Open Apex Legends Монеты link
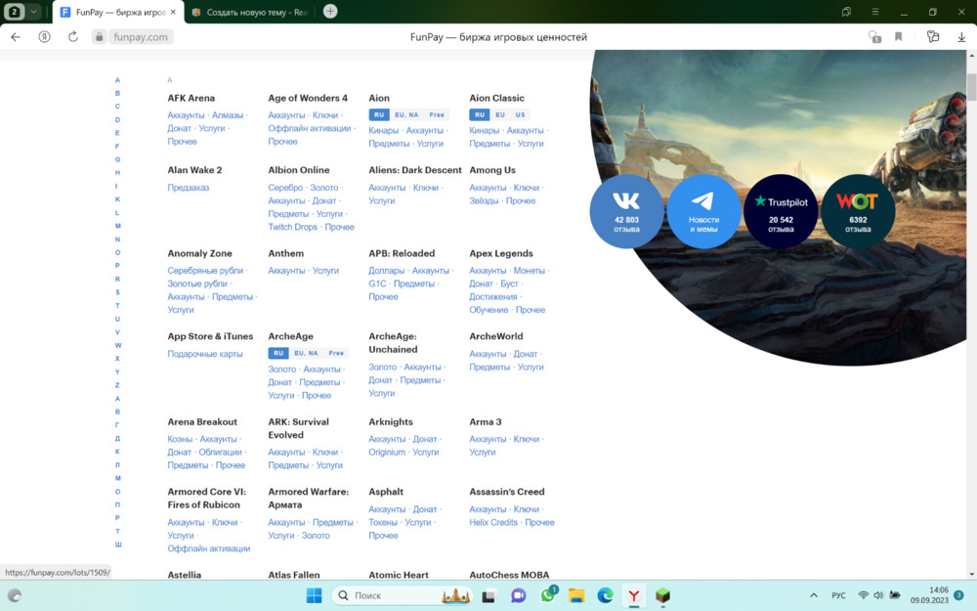Image resolution: width=977 pixels, height=611 pixels. tap(529, 271)
